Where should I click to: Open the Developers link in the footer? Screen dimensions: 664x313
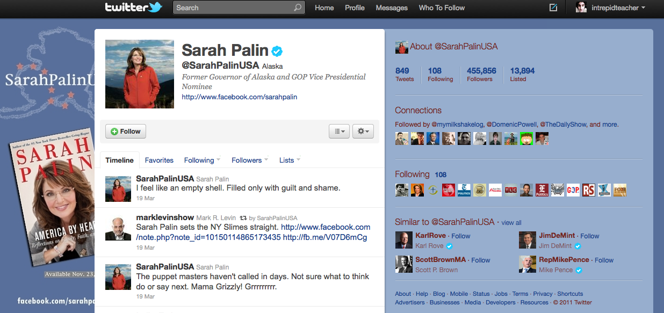click(x=501, y=302)
